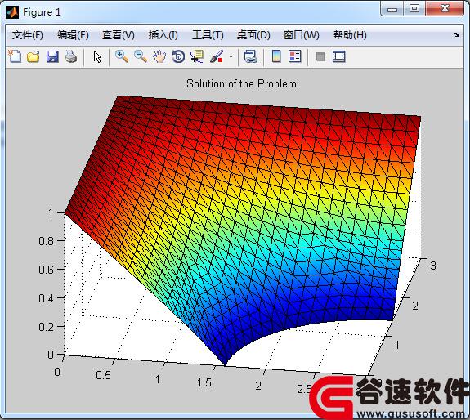
Task: Enable the Rotate 3D tool
Action: [x=178, y=56]
